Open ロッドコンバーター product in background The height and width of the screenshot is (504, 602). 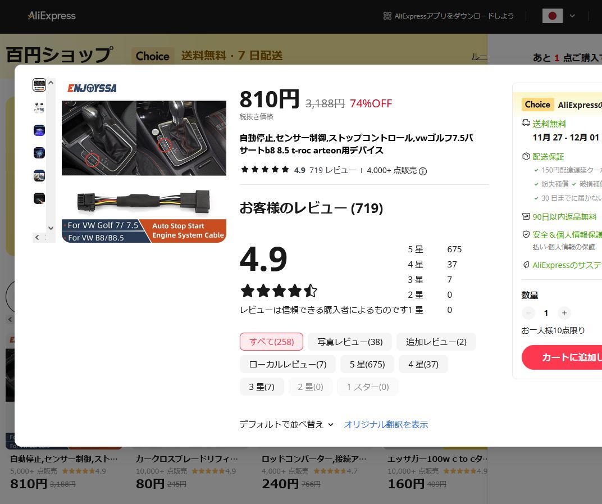(314, 459)
